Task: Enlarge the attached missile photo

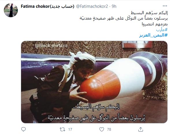Action: coord(94,82)
